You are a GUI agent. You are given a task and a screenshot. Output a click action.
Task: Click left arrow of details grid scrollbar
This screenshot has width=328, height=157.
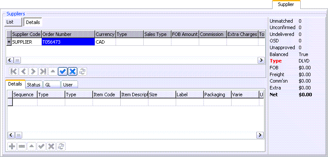(x=11, y=135)
